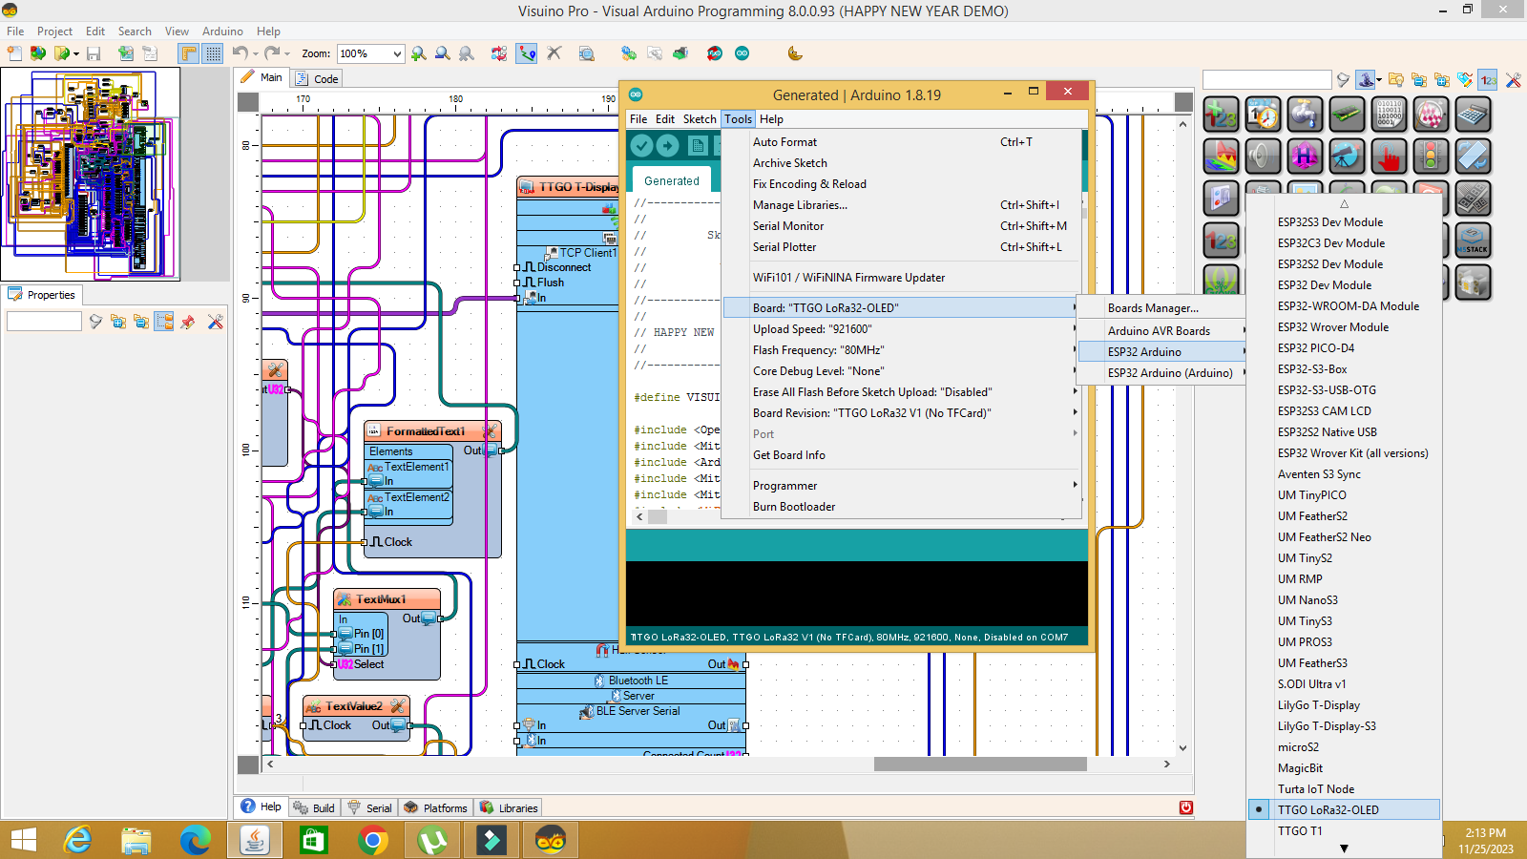Viewport: 1527px width, 859px height.
Task: Toggle the grid display button
Action: tap(212, 53)
